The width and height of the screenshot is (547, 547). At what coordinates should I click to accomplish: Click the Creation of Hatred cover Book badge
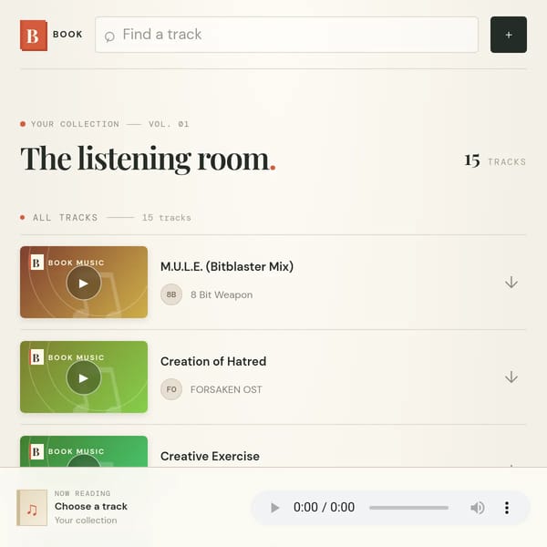(67, 357)
